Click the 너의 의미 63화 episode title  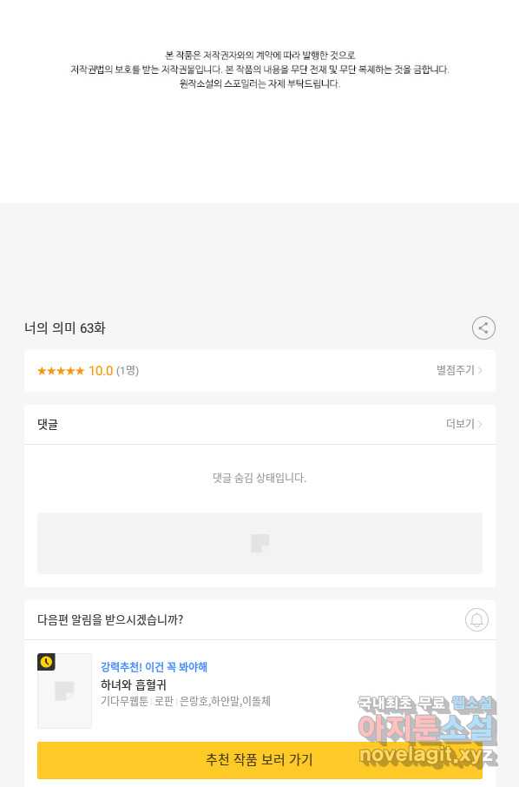[65, 328]
